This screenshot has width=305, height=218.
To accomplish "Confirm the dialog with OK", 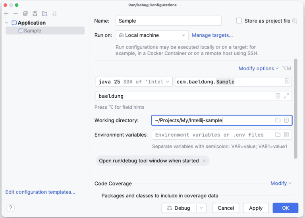I will (x=286, y=208).
